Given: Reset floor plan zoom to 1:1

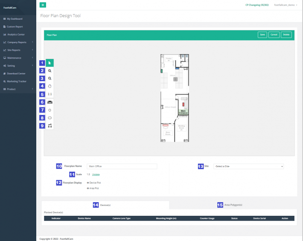Looking at the screenshot, I should click(x=50, y=94).
